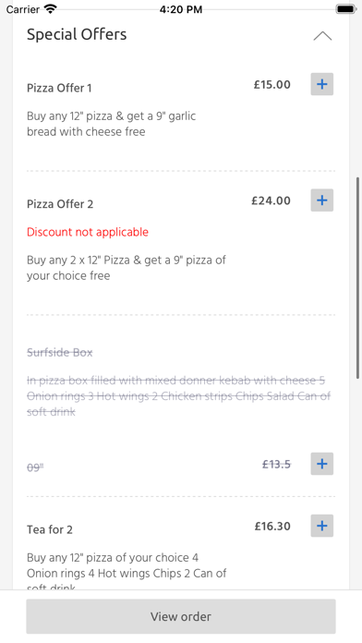Viewport: 362px width, 643px height.
Task: Tap the £24.00 price label
Action: (271, 200)
